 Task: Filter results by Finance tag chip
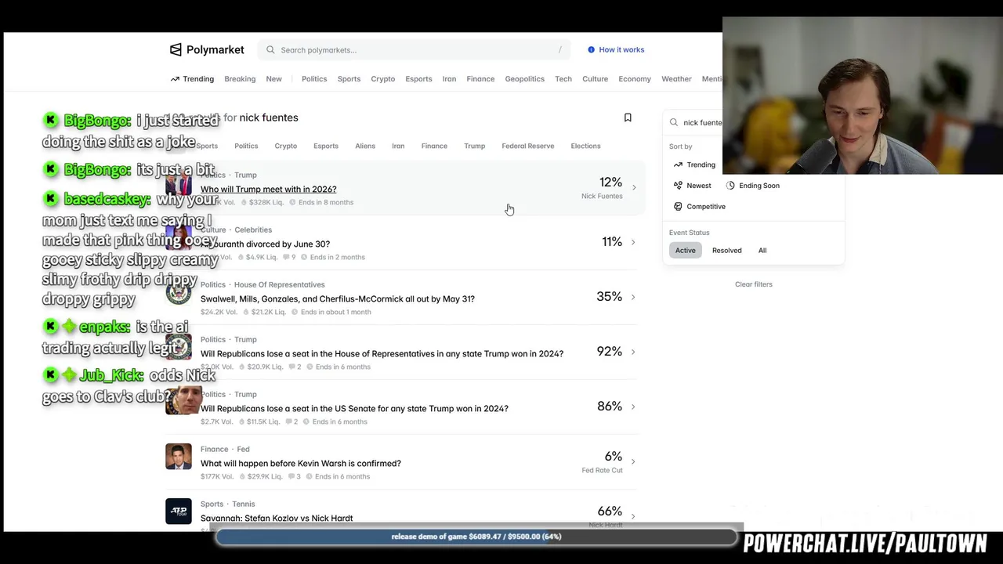pyautogui.click(x=434, y=146)
